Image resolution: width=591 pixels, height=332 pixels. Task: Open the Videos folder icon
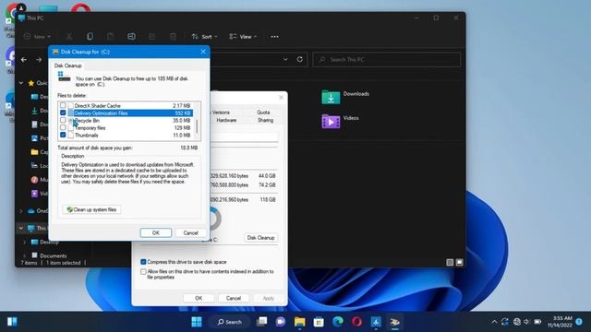point(331,121)
